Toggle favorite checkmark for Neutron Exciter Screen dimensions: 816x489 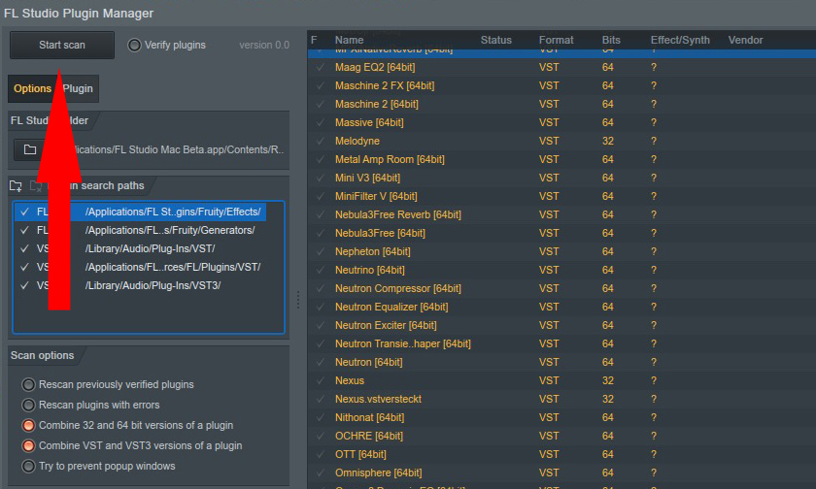coord(321,325)
